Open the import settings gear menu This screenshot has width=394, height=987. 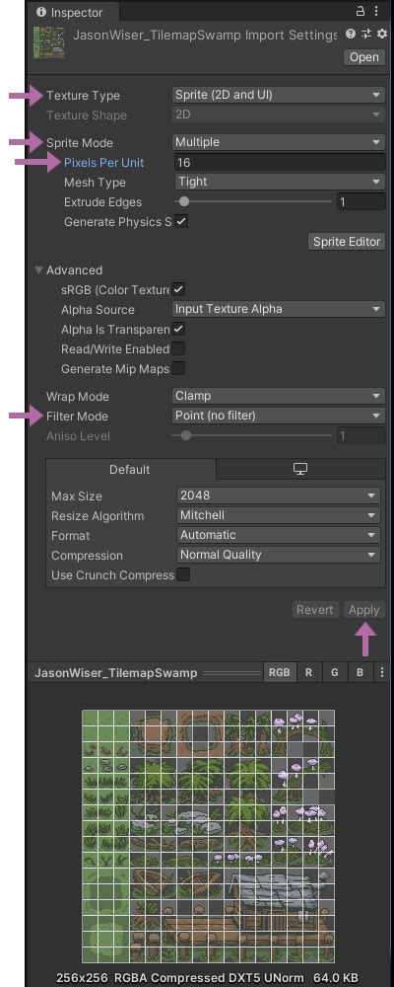[x=381, y=34]
